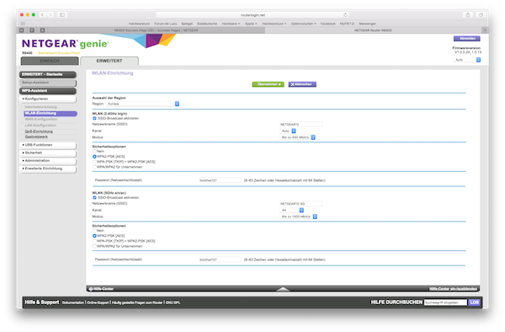
Task: Reload the routerlogin.net page
Action: point(345,15)
